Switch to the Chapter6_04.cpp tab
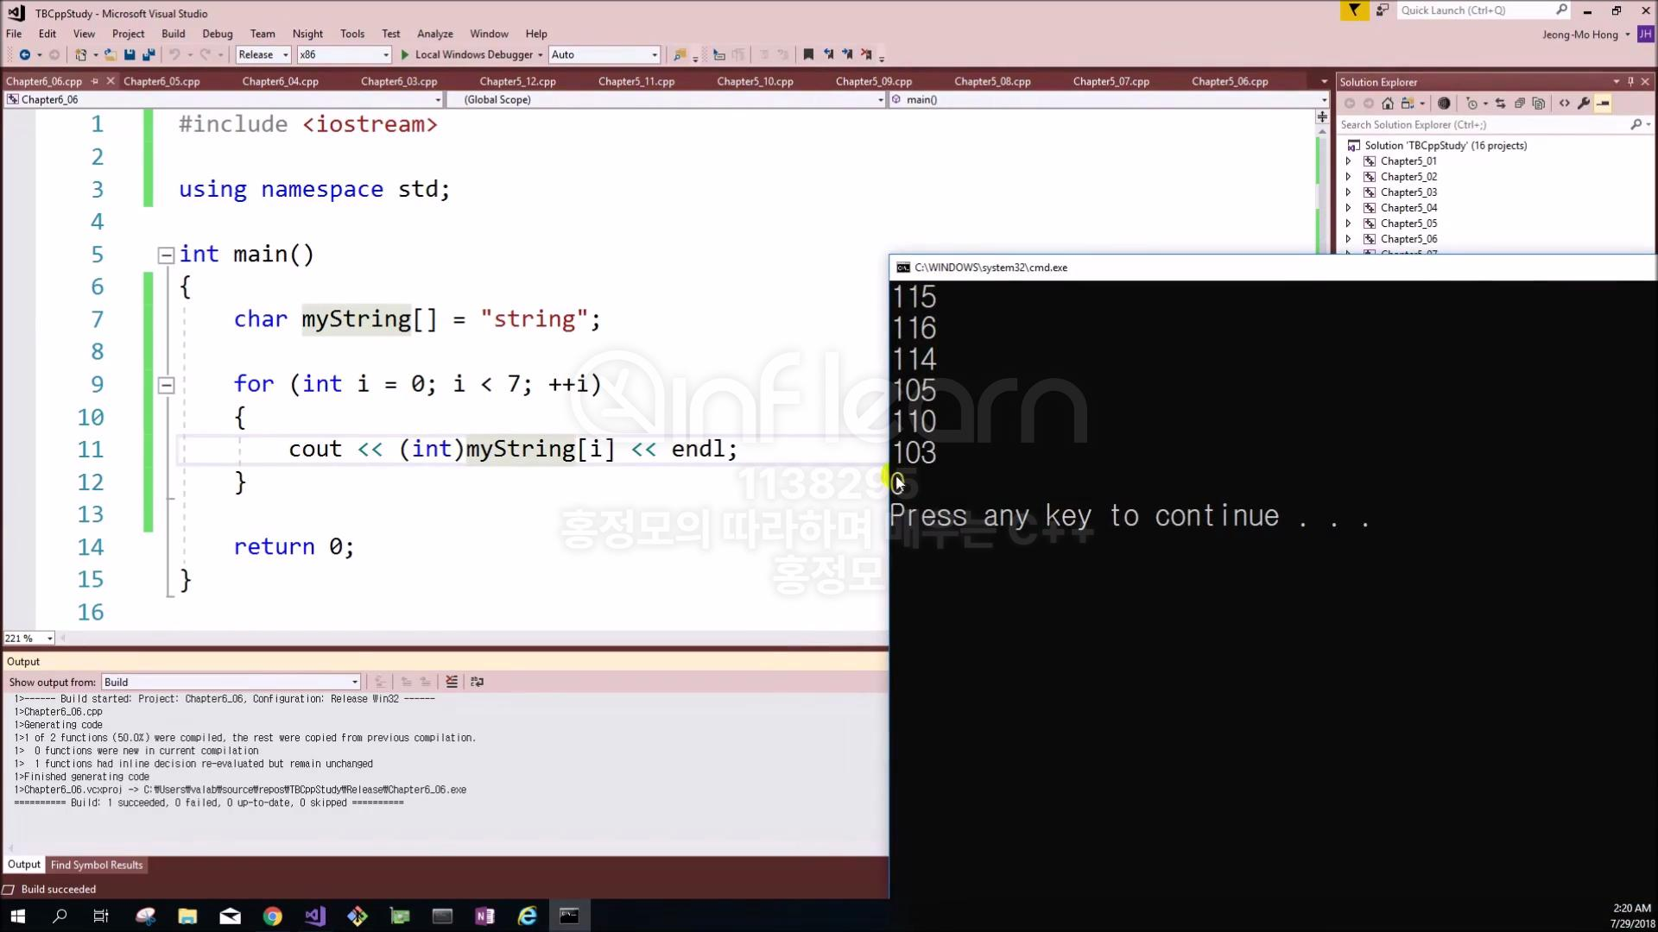1658x932 pixels. click(280, 81)
